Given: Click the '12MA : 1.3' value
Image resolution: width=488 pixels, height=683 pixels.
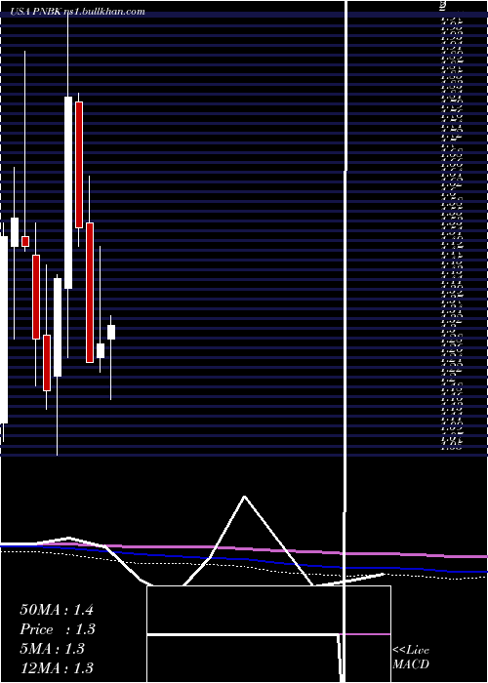Looking at the screenshot, I should (x=57, y=667).
